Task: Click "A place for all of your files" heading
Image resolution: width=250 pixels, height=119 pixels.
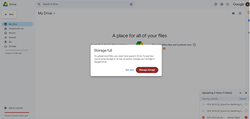Action: tap(139, 36)
